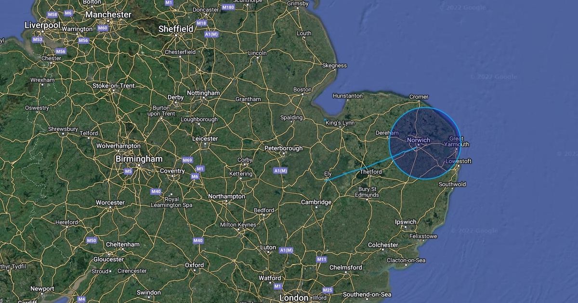
Task: Click the M58 shield at top left
Action: coord(53,14)
